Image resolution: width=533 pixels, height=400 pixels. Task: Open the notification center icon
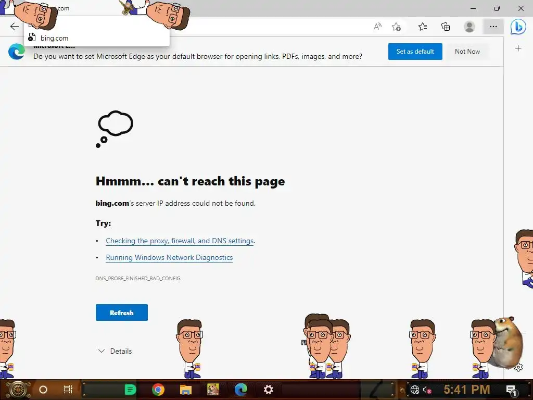pos(512,390)
